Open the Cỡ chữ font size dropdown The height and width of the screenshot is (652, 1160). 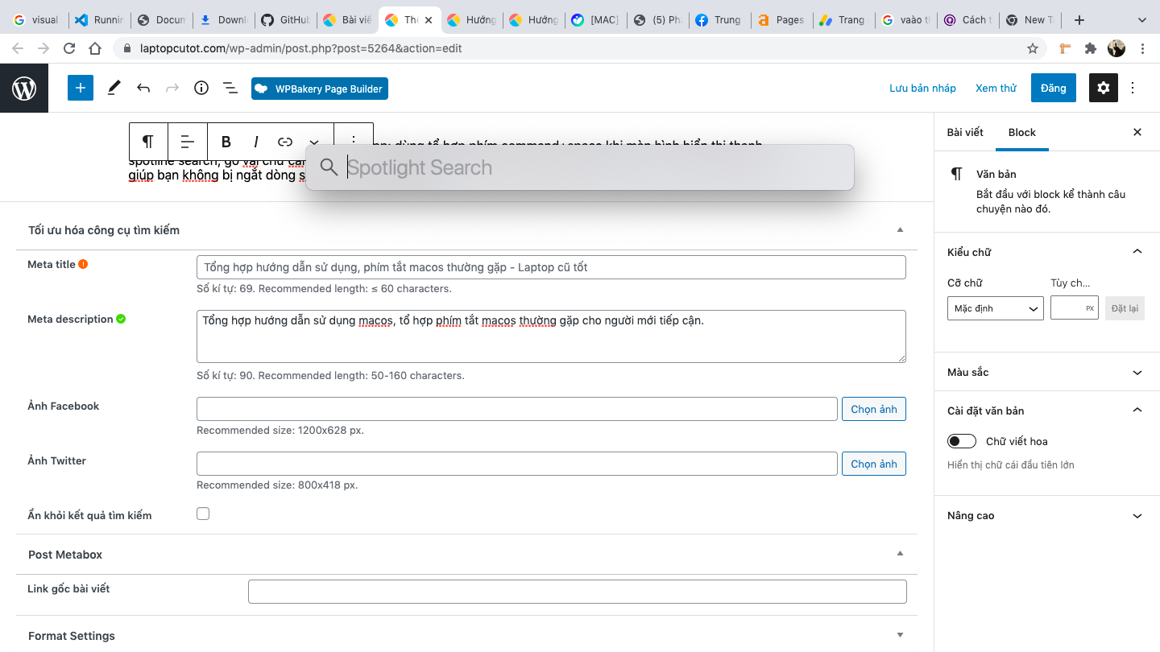point(995,308)
